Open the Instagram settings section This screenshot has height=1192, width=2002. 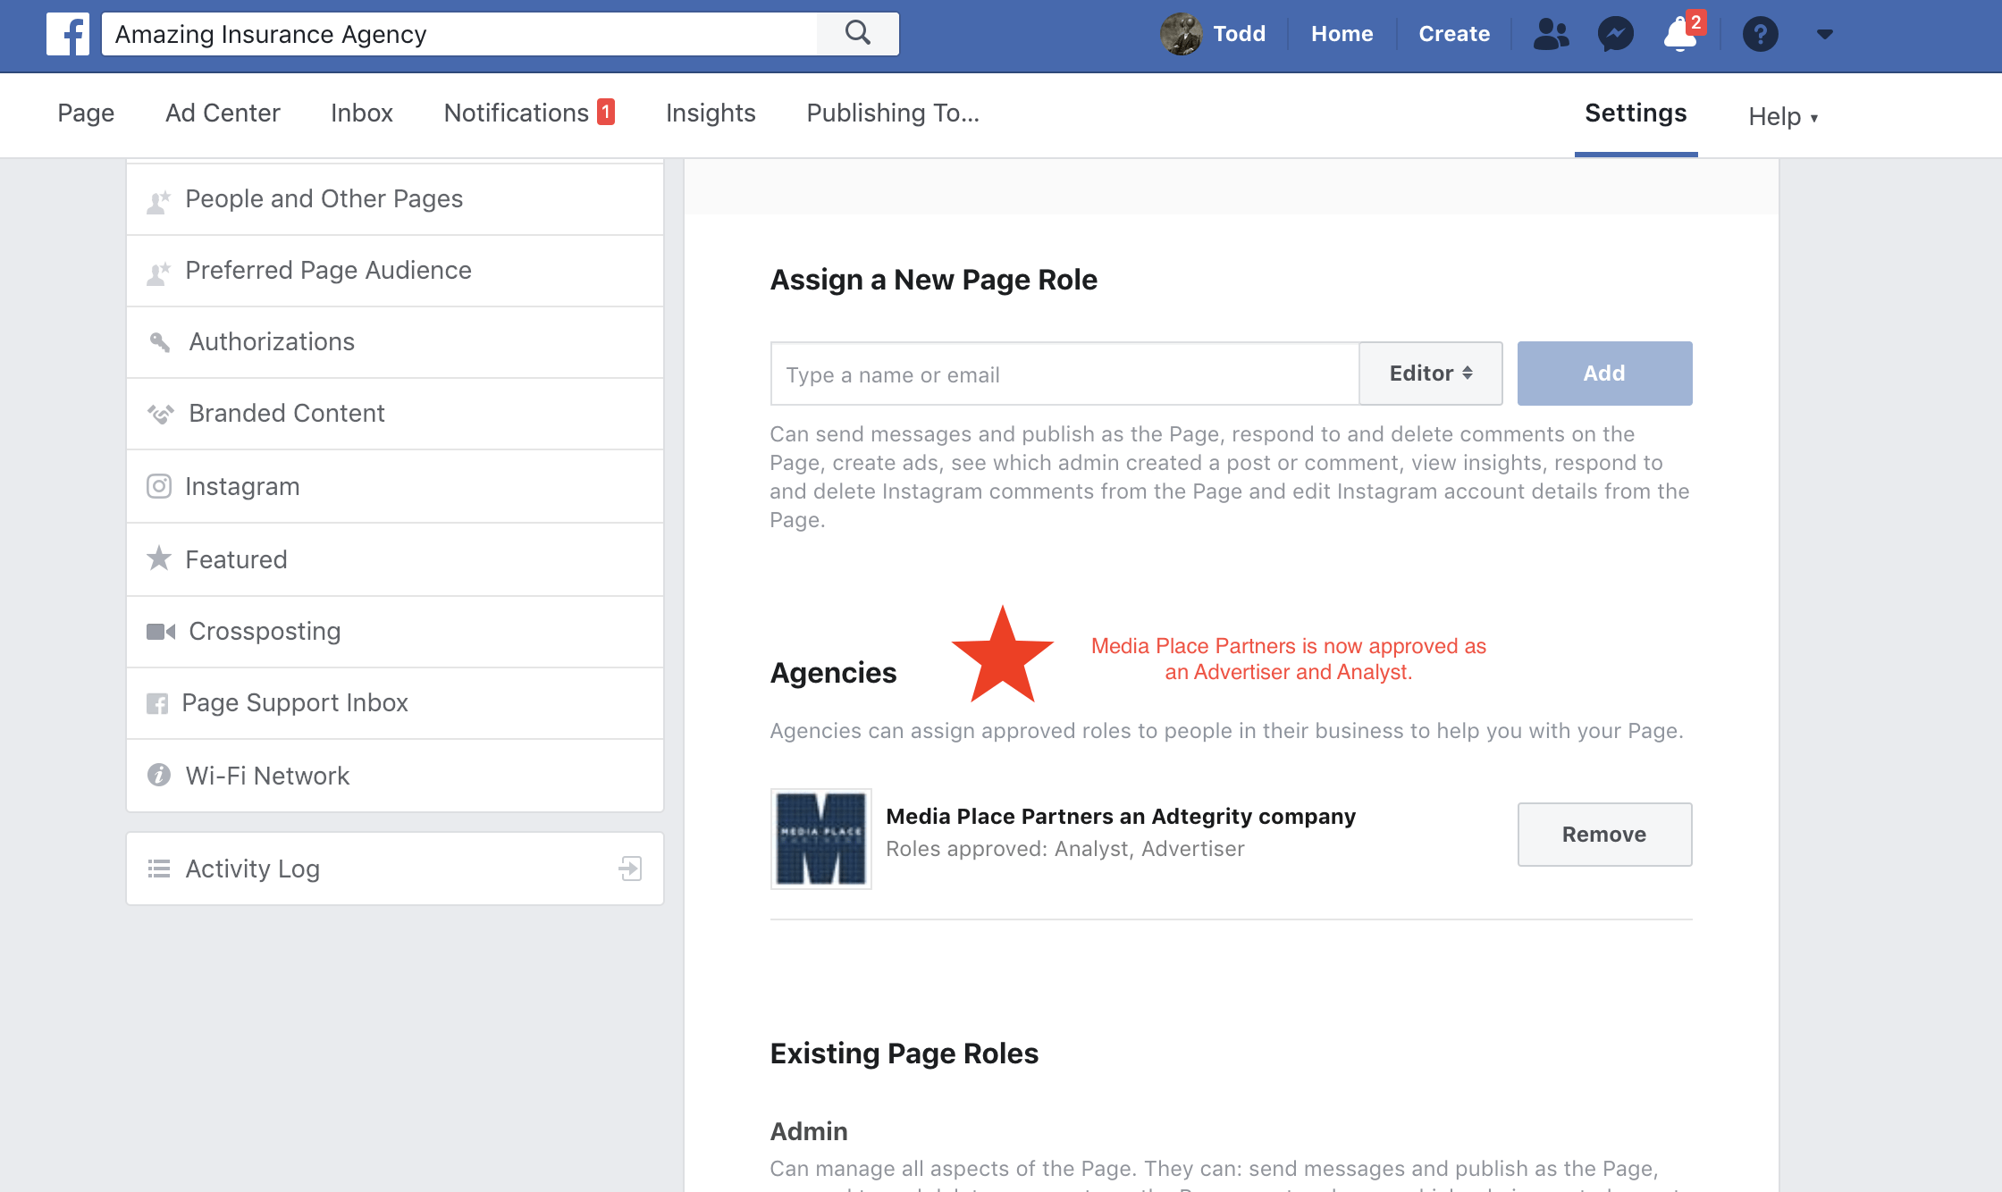(395, 486)
